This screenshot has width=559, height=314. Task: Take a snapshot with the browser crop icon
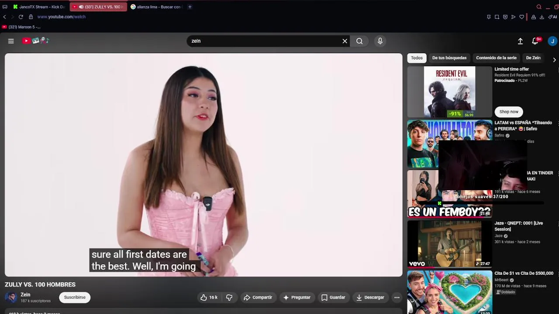[x=497, y=17]
